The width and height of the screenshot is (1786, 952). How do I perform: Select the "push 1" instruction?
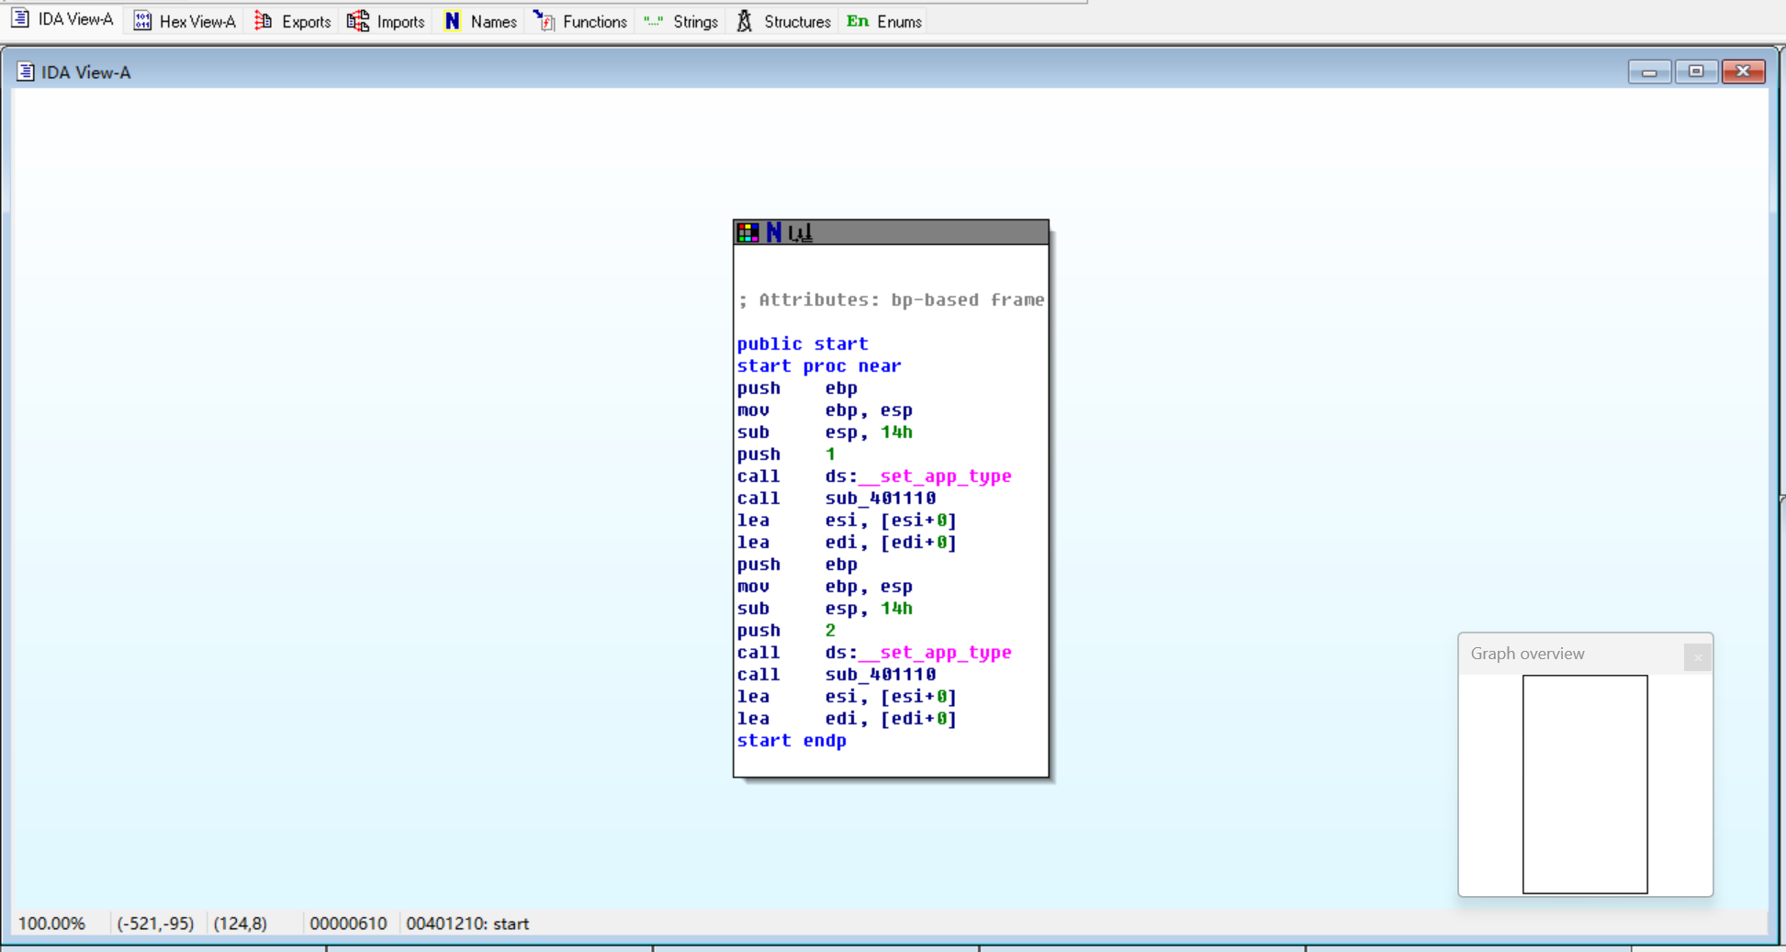click(x=786, y=454)
